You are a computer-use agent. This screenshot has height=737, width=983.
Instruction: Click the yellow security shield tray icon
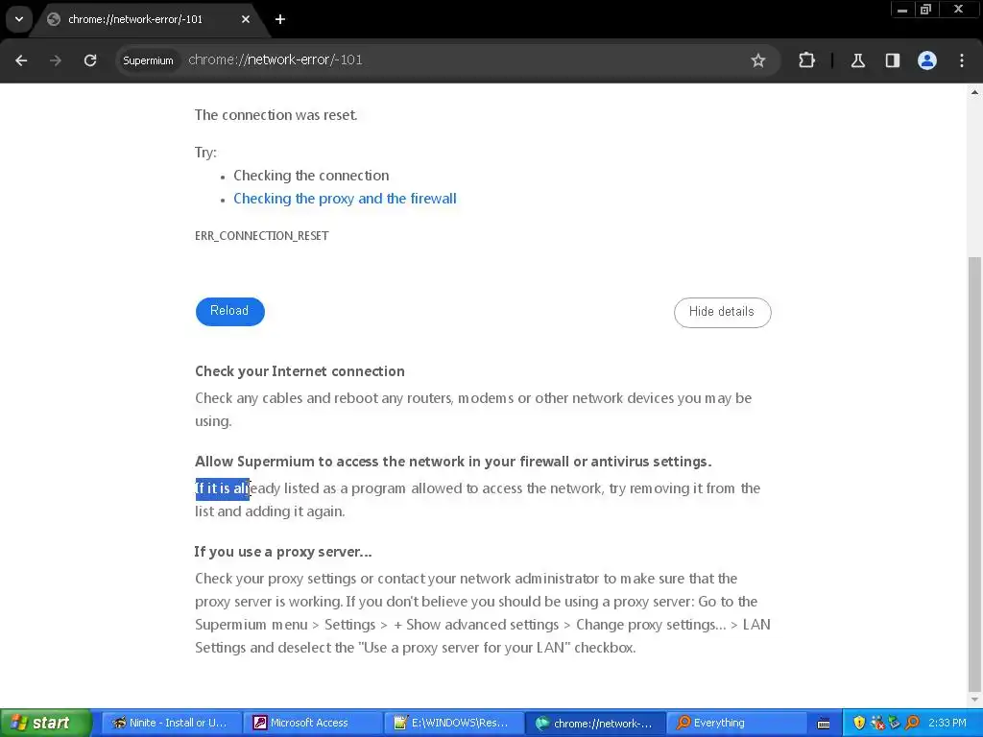[x=859, y=724]
